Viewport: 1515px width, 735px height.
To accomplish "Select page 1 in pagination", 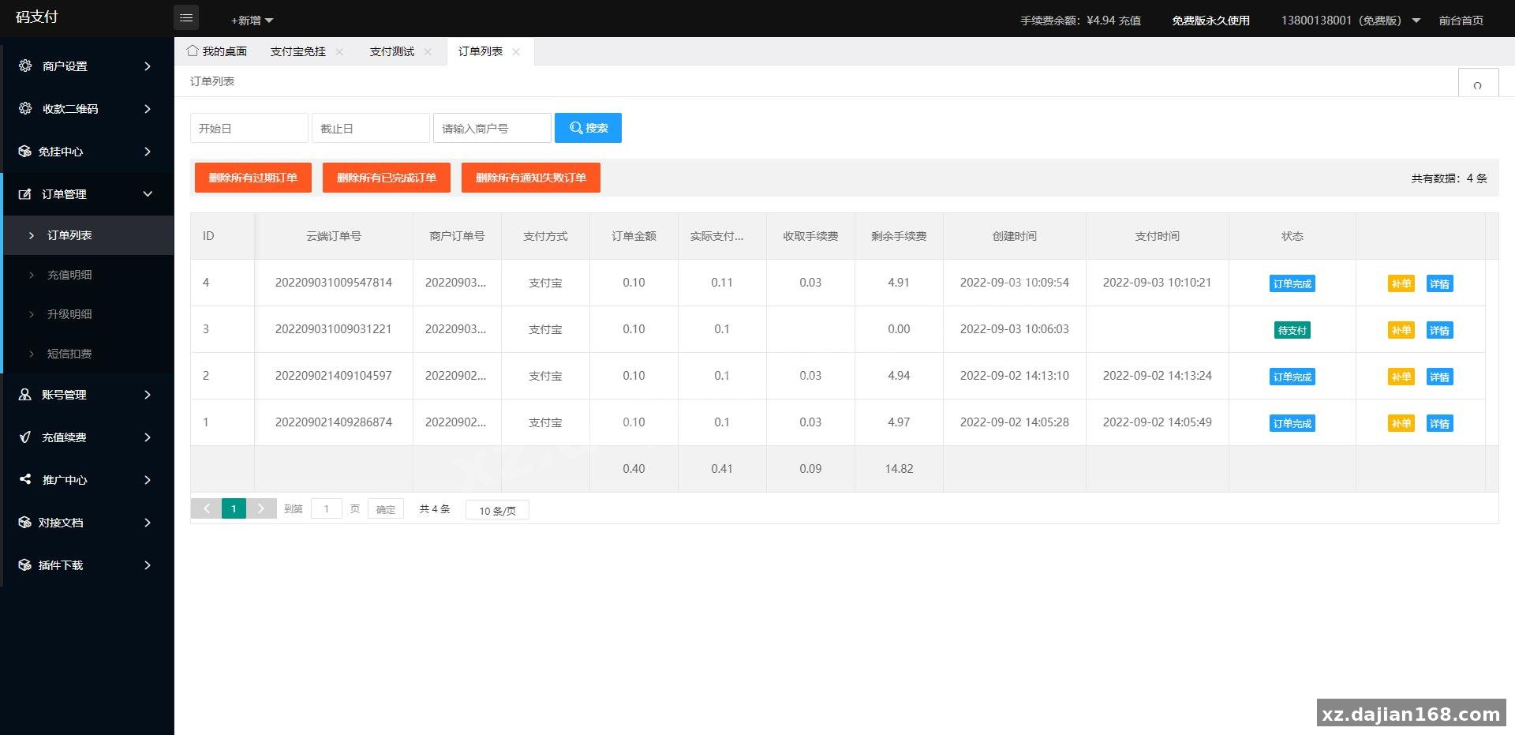I will 234,508.
